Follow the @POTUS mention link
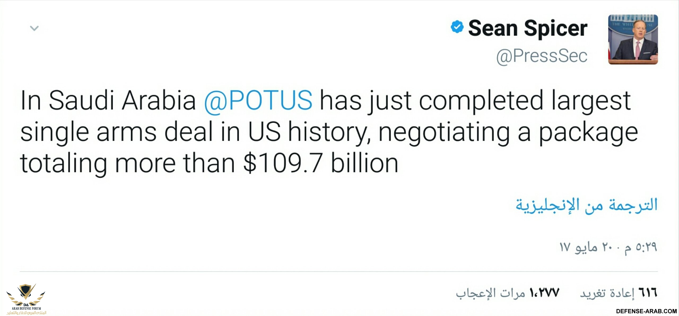 [x=258, y=101]
